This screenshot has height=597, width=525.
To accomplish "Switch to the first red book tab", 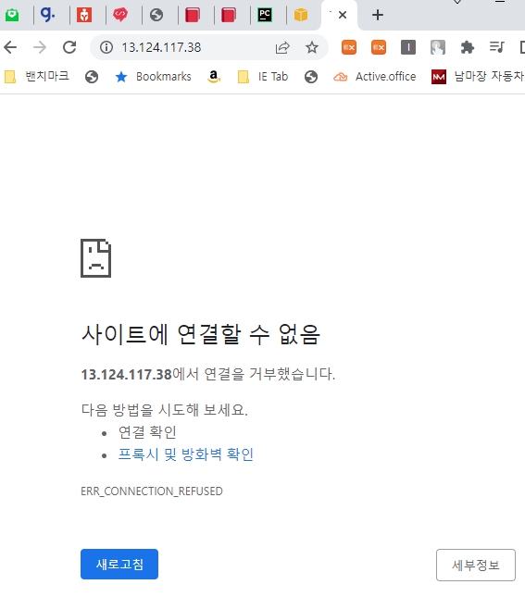I will (x=193, y=15).
